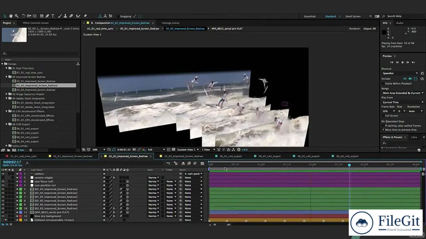Open Play From Current Time dropdown

[402, 102]
